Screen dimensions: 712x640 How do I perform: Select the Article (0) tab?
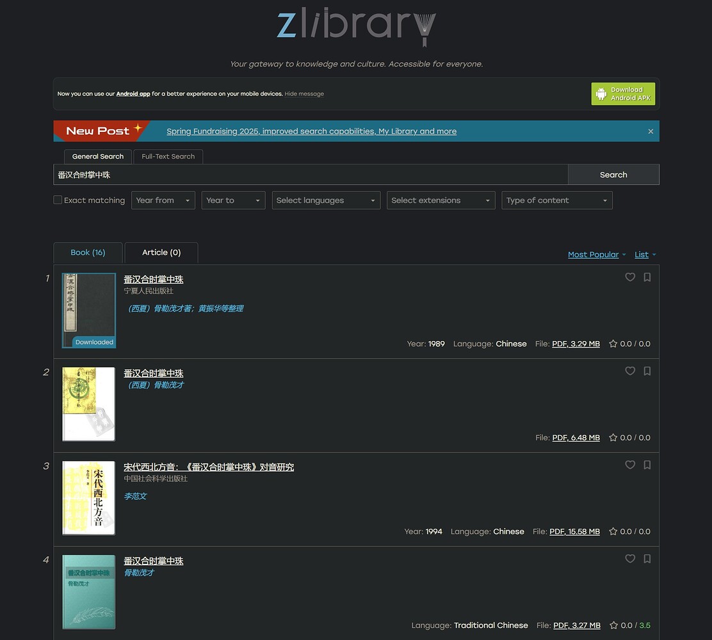[161, 253]
